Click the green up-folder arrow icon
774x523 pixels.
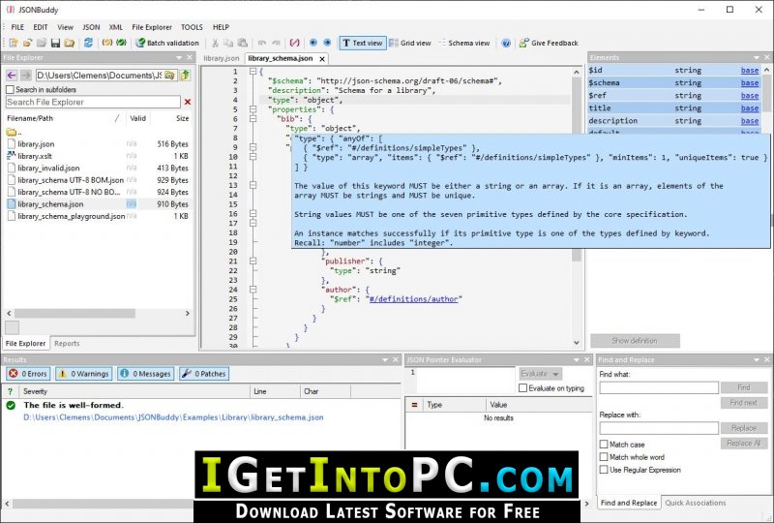point(186,76)
